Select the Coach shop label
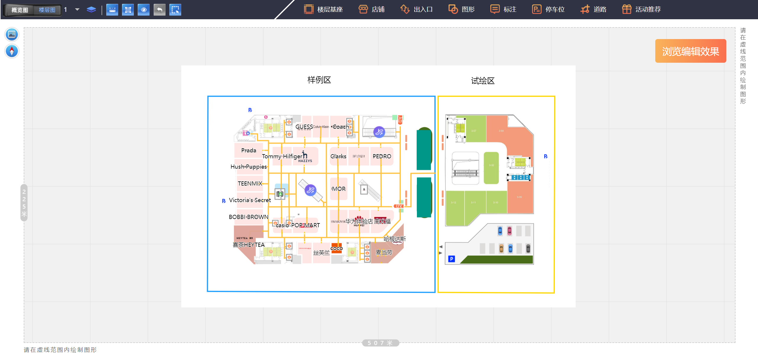The height and width of the screenshot is (361, 758). click(341, 127)
